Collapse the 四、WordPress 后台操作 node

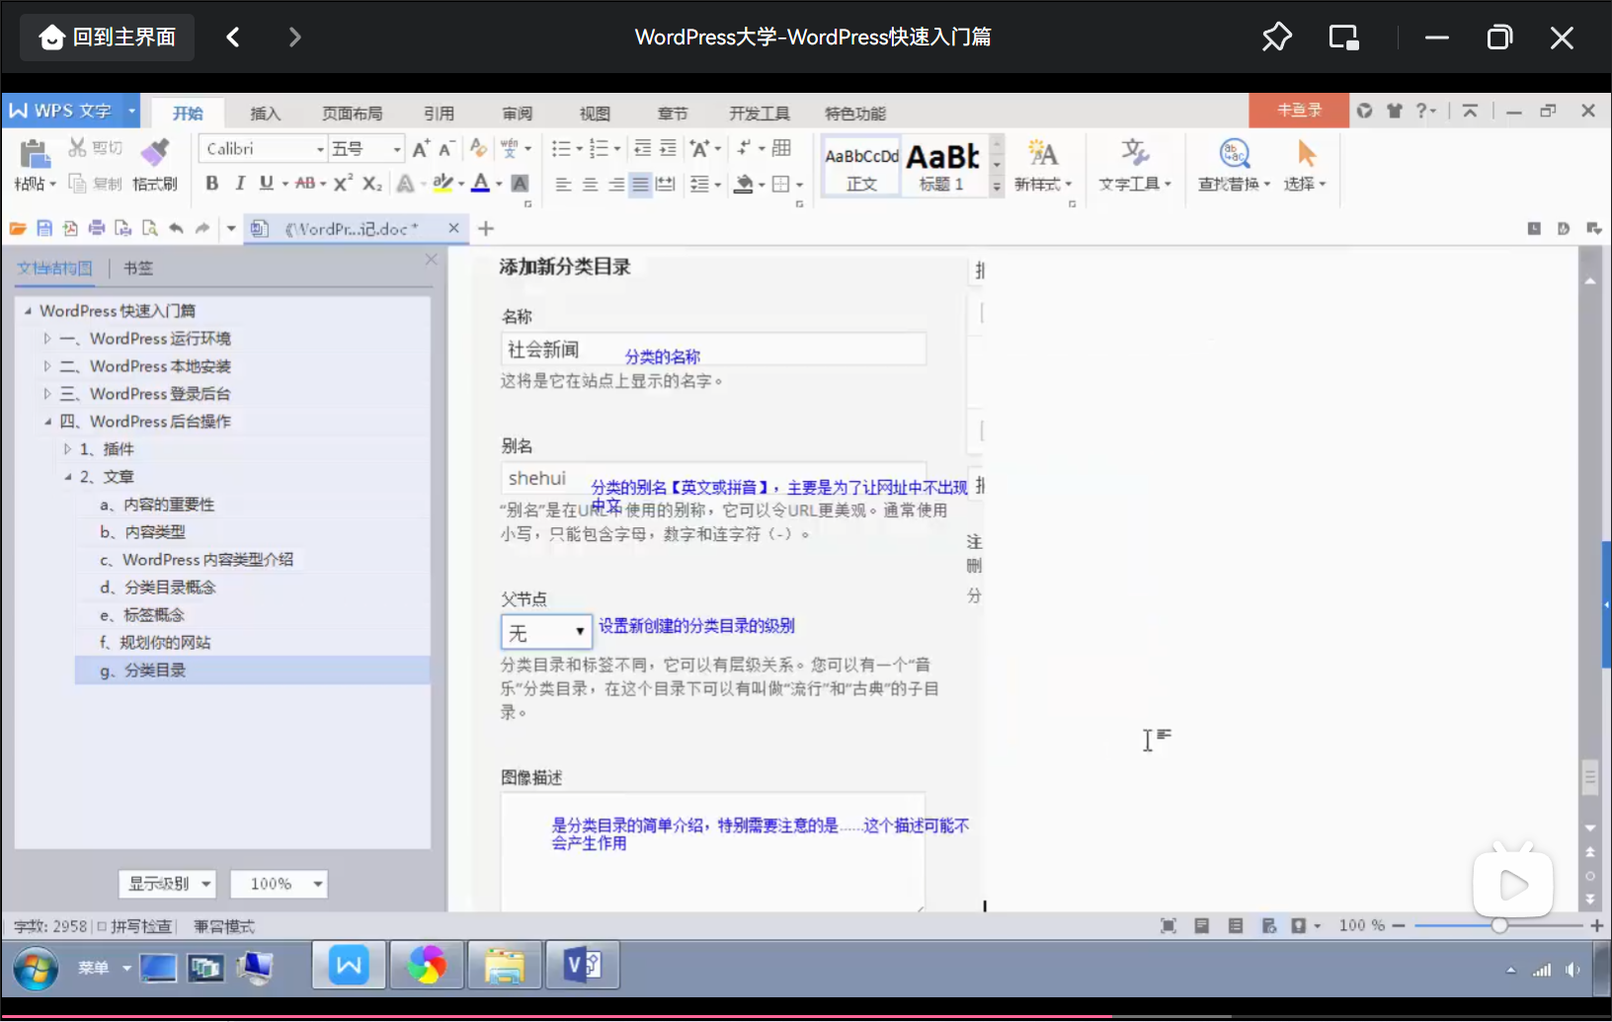tap(46, 422)
